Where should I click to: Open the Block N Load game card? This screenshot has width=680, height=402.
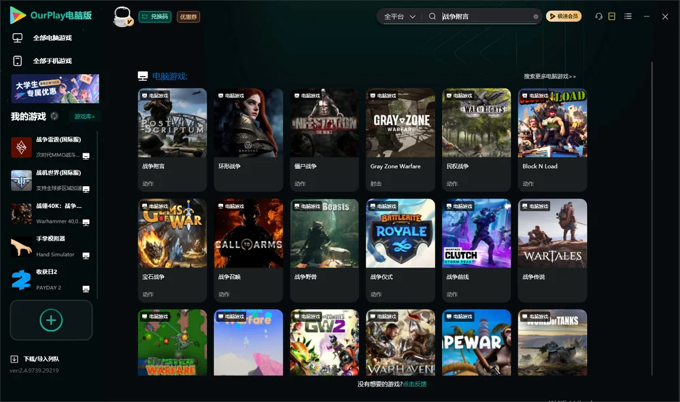[552, 139]
